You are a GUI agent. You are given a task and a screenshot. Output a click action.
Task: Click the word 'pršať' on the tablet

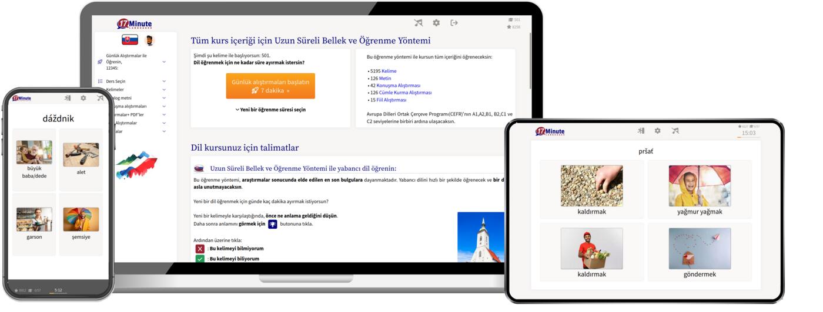click(x=645, y=151)
